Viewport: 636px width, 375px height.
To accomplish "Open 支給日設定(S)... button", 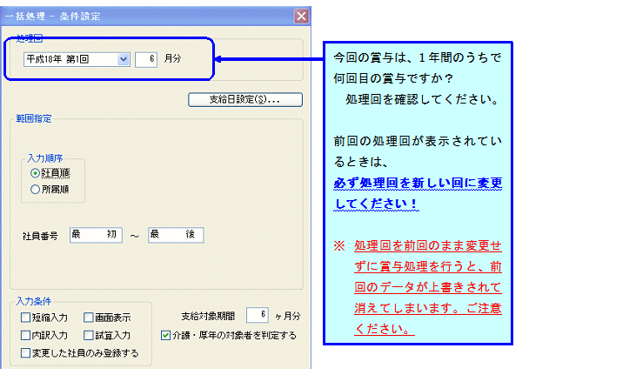I will click(x=245, y=100).
